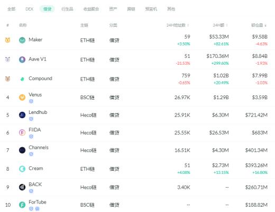Click the Venus project logo
This screenshot has width=275, height=212.
pyautogui.click(x=22, y=98)
